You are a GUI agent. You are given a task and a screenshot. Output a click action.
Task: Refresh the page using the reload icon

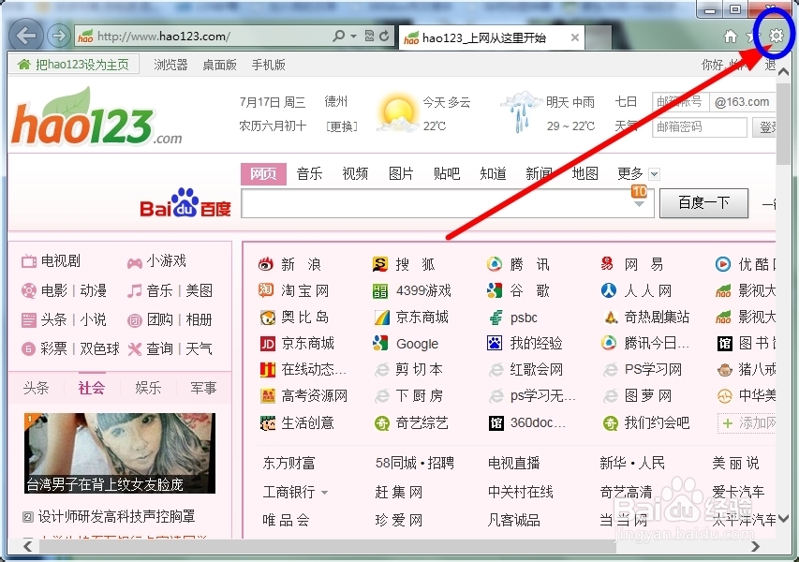click(385, 37)
